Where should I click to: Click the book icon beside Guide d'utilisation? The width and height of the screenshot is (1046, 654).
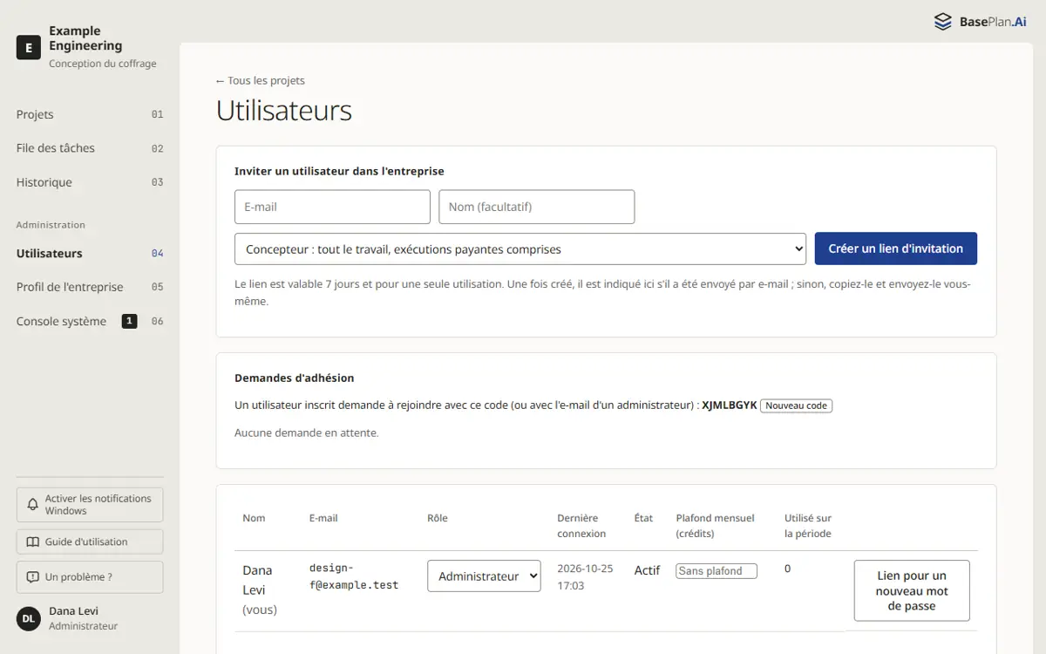(x=33, y=542)
